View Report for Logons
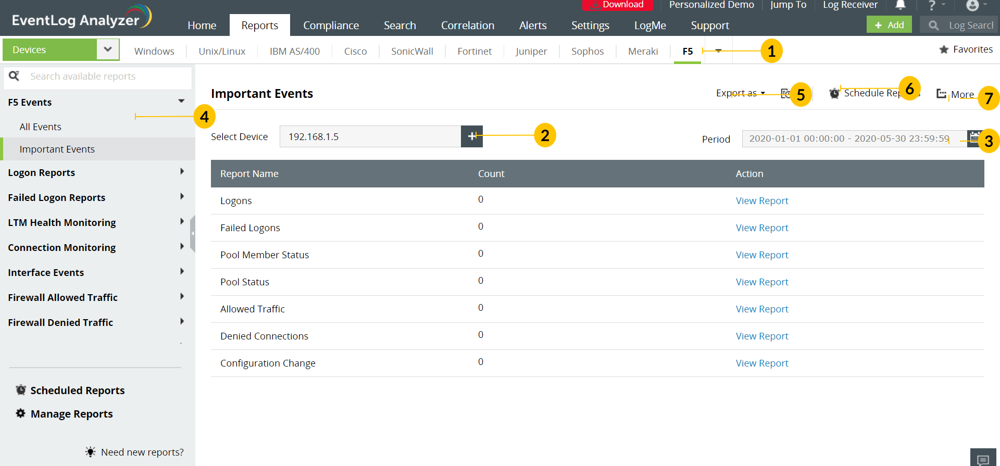The height and width of the screenshot is (466, 1000). pyautogui.click(x=762, y=201)
